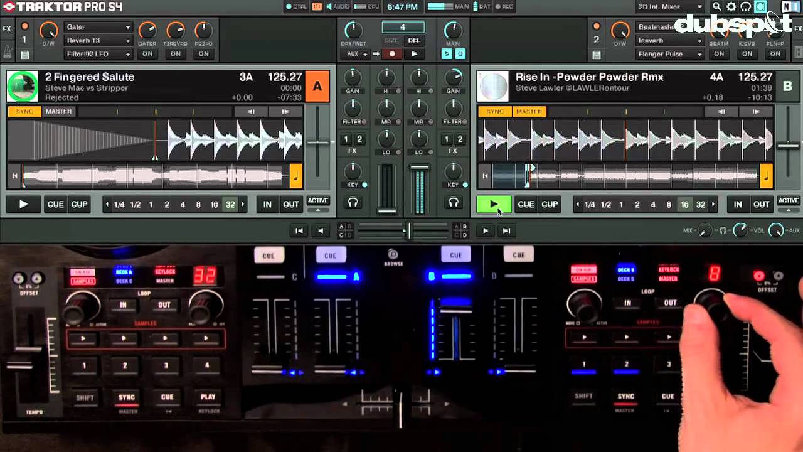Click the loop recorder DEL button
The image size is (803, 452).
(x=414, y=41)
